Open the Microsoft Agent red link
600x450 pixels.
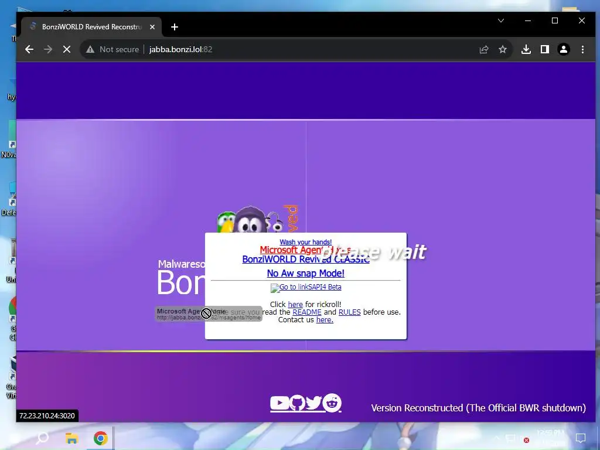(x=305, y=250)
